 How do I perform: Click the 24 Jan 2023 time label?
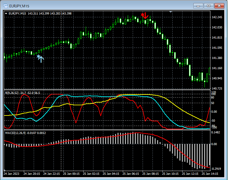click(11, 174)
